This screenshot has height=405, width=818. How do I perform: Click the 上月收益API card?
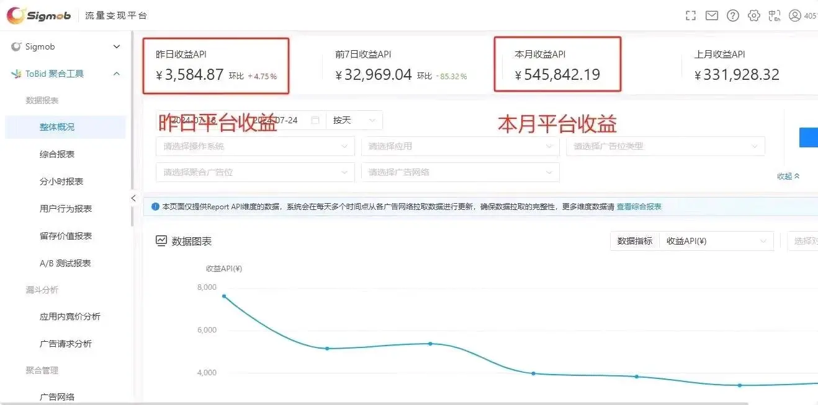737,66
